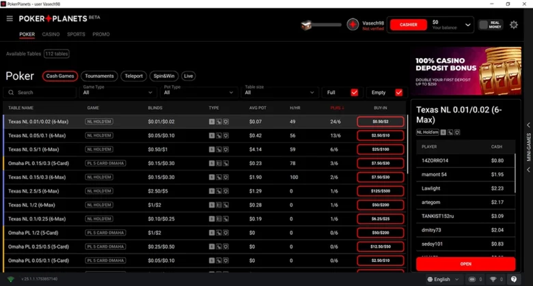Open the Promo tab
The height and width of the screenshot is (286, 533).
click(101, 34)
